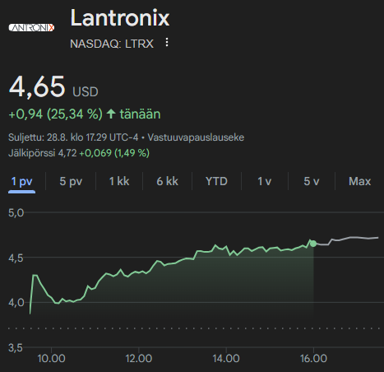The height and width of the screenshot is (372, 384).
Task: Open the Vastuuvapauslauseke disclaimer link
Action: (196, 137)
